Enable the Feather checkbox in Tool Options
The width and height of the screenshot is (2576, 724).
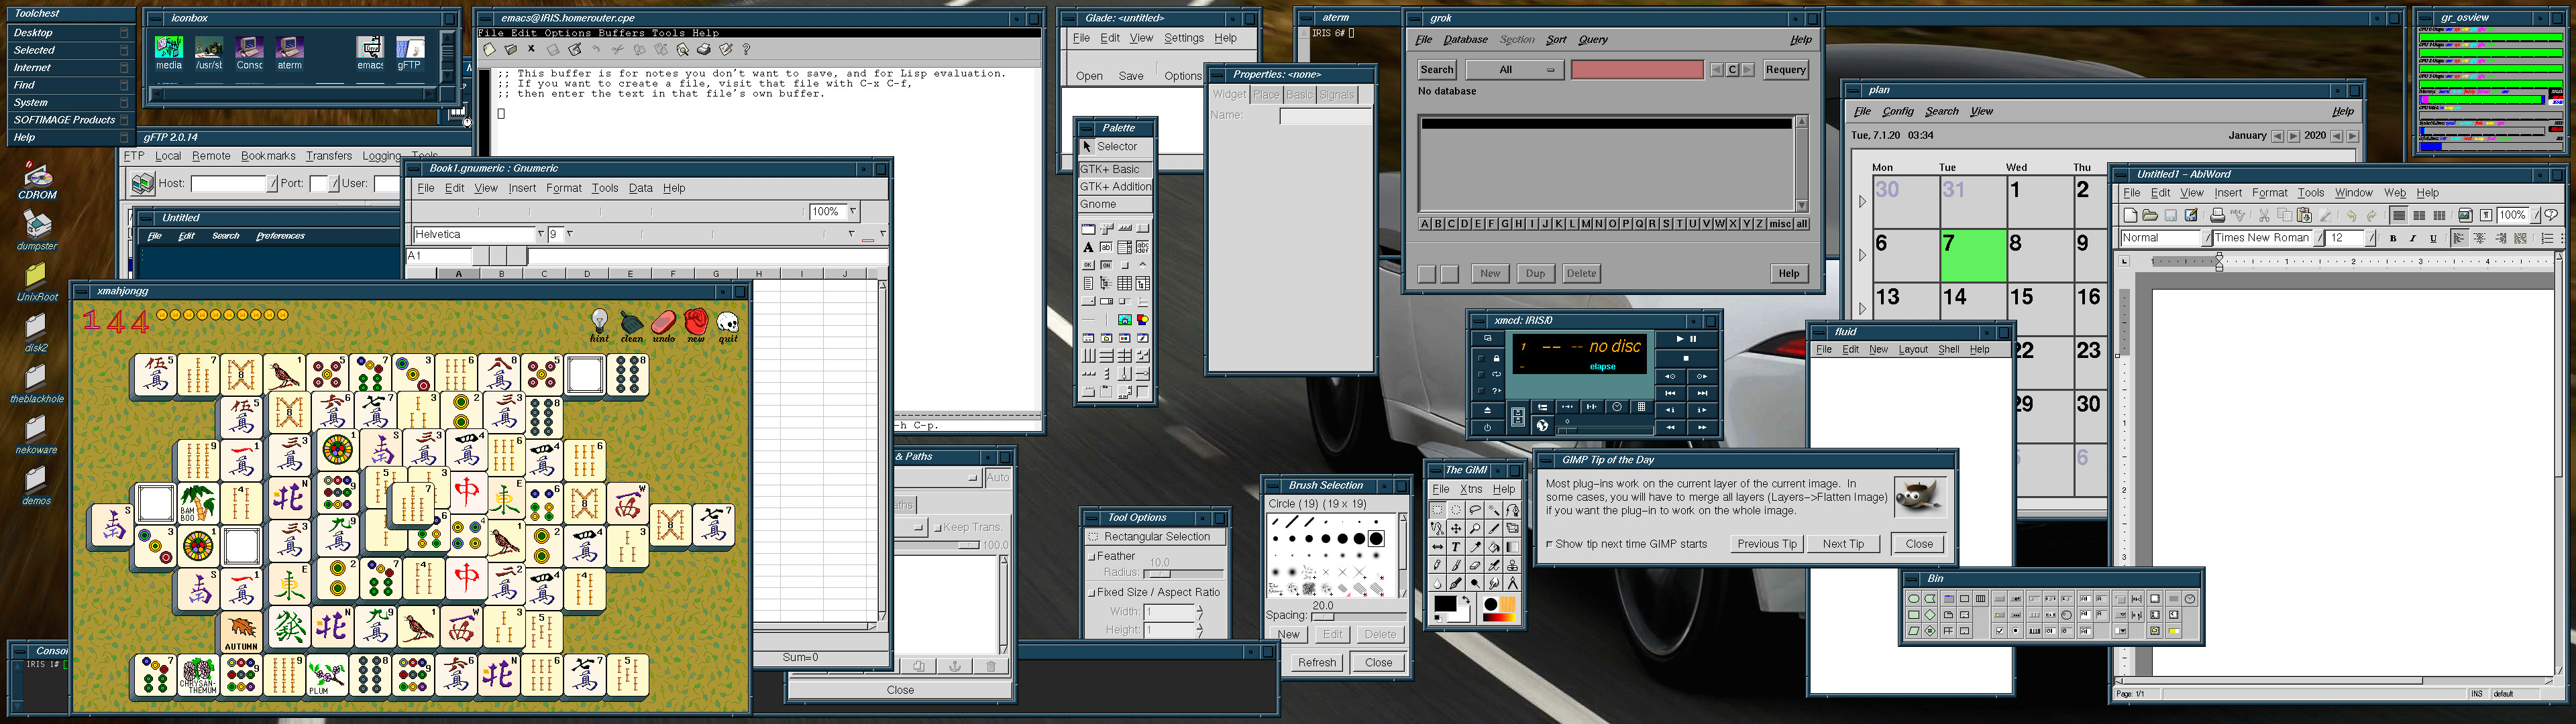(1092, 556)
